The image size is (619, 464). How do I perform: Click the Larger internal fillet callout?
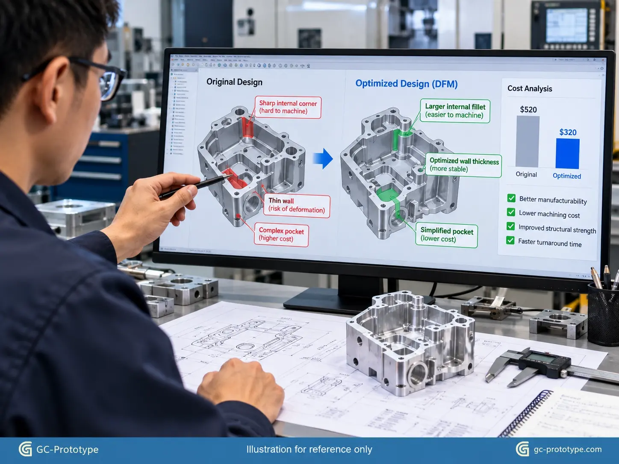pos(455,111)
